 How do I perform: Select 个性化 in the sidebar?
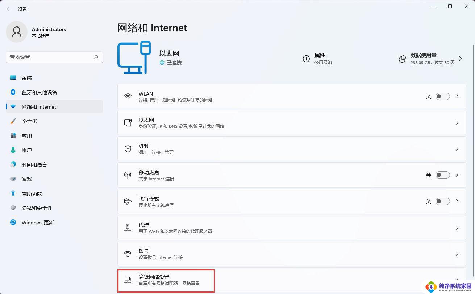(29, 121)
